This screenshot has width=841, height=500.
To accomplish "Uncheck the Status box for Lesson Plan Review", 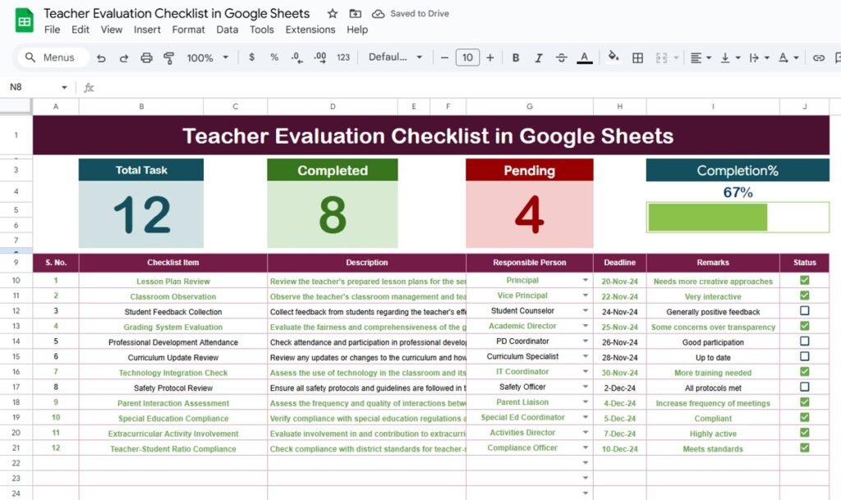I will (802, 281).
